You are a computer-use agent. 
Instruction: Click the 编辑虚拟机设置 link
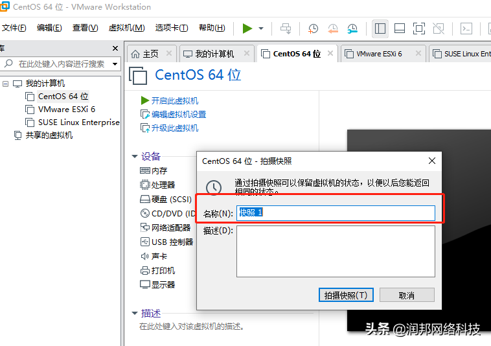point(179,115)
